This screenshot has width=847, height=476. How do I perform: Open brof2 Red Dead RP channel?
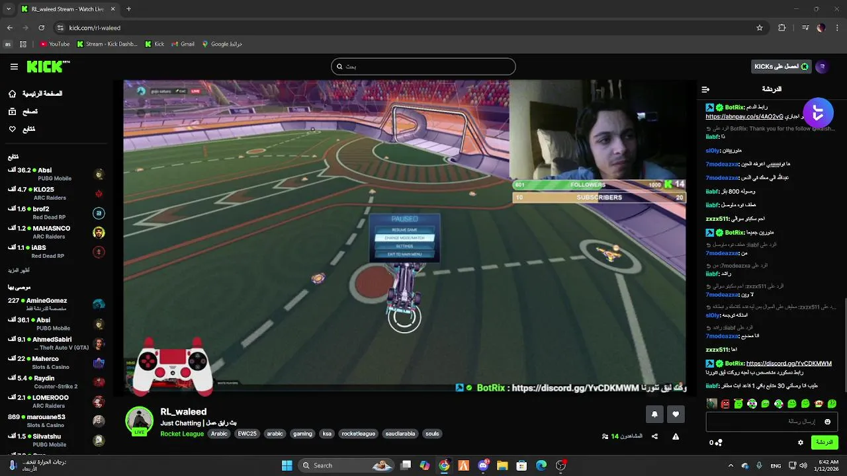[56, 213]
